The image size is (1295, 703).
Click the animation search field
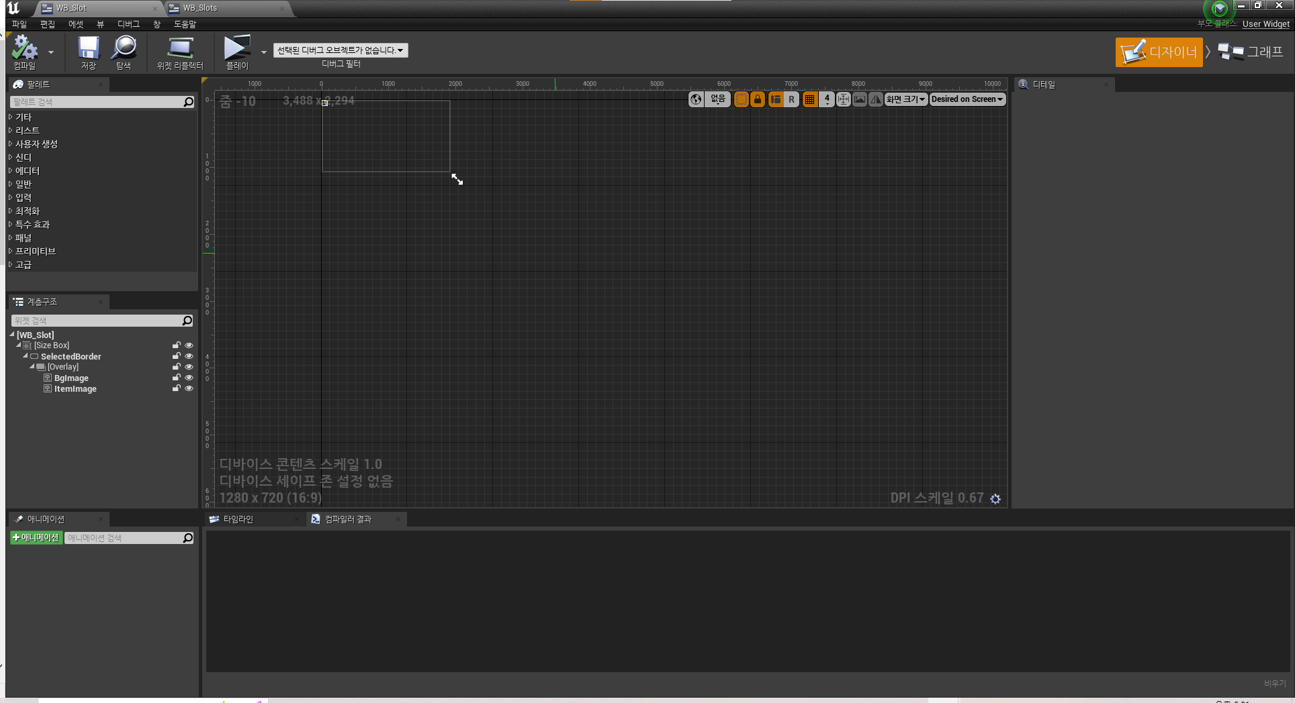[129, 538]
